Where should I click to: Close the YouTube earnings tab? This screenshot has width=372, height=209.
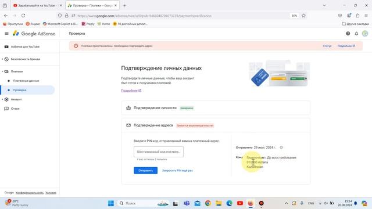[60, 5]
